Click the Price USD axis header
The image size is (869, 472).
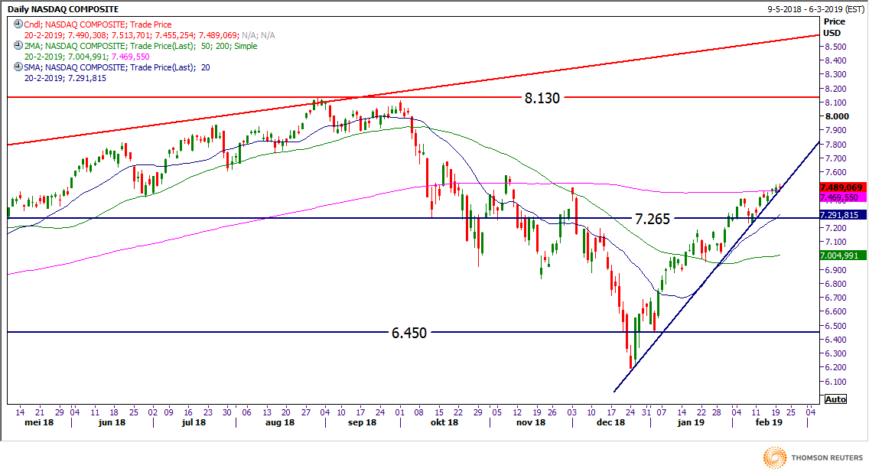pyautogui.click(x=833, y=28)
